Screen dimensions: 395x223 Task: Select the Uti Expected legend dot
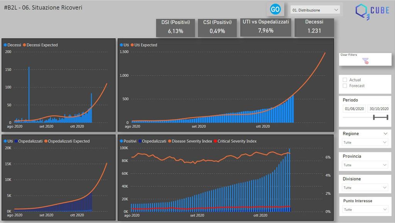[132, 45]
